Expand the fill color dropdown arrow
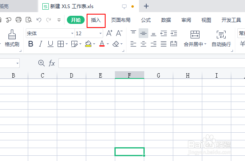Screen dimensions: 245x161 click(x=94, y=44)
